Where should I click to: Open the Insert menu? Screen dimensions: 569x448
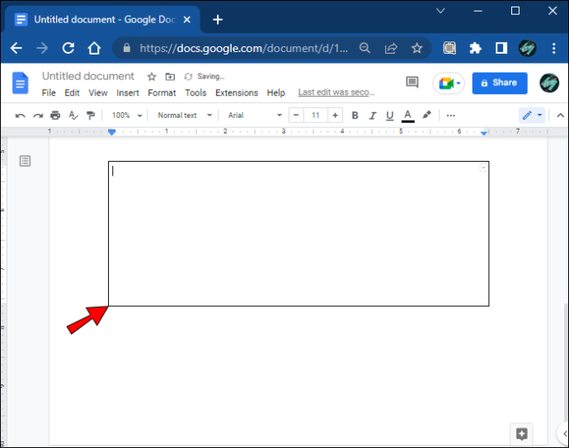(128, 93)
